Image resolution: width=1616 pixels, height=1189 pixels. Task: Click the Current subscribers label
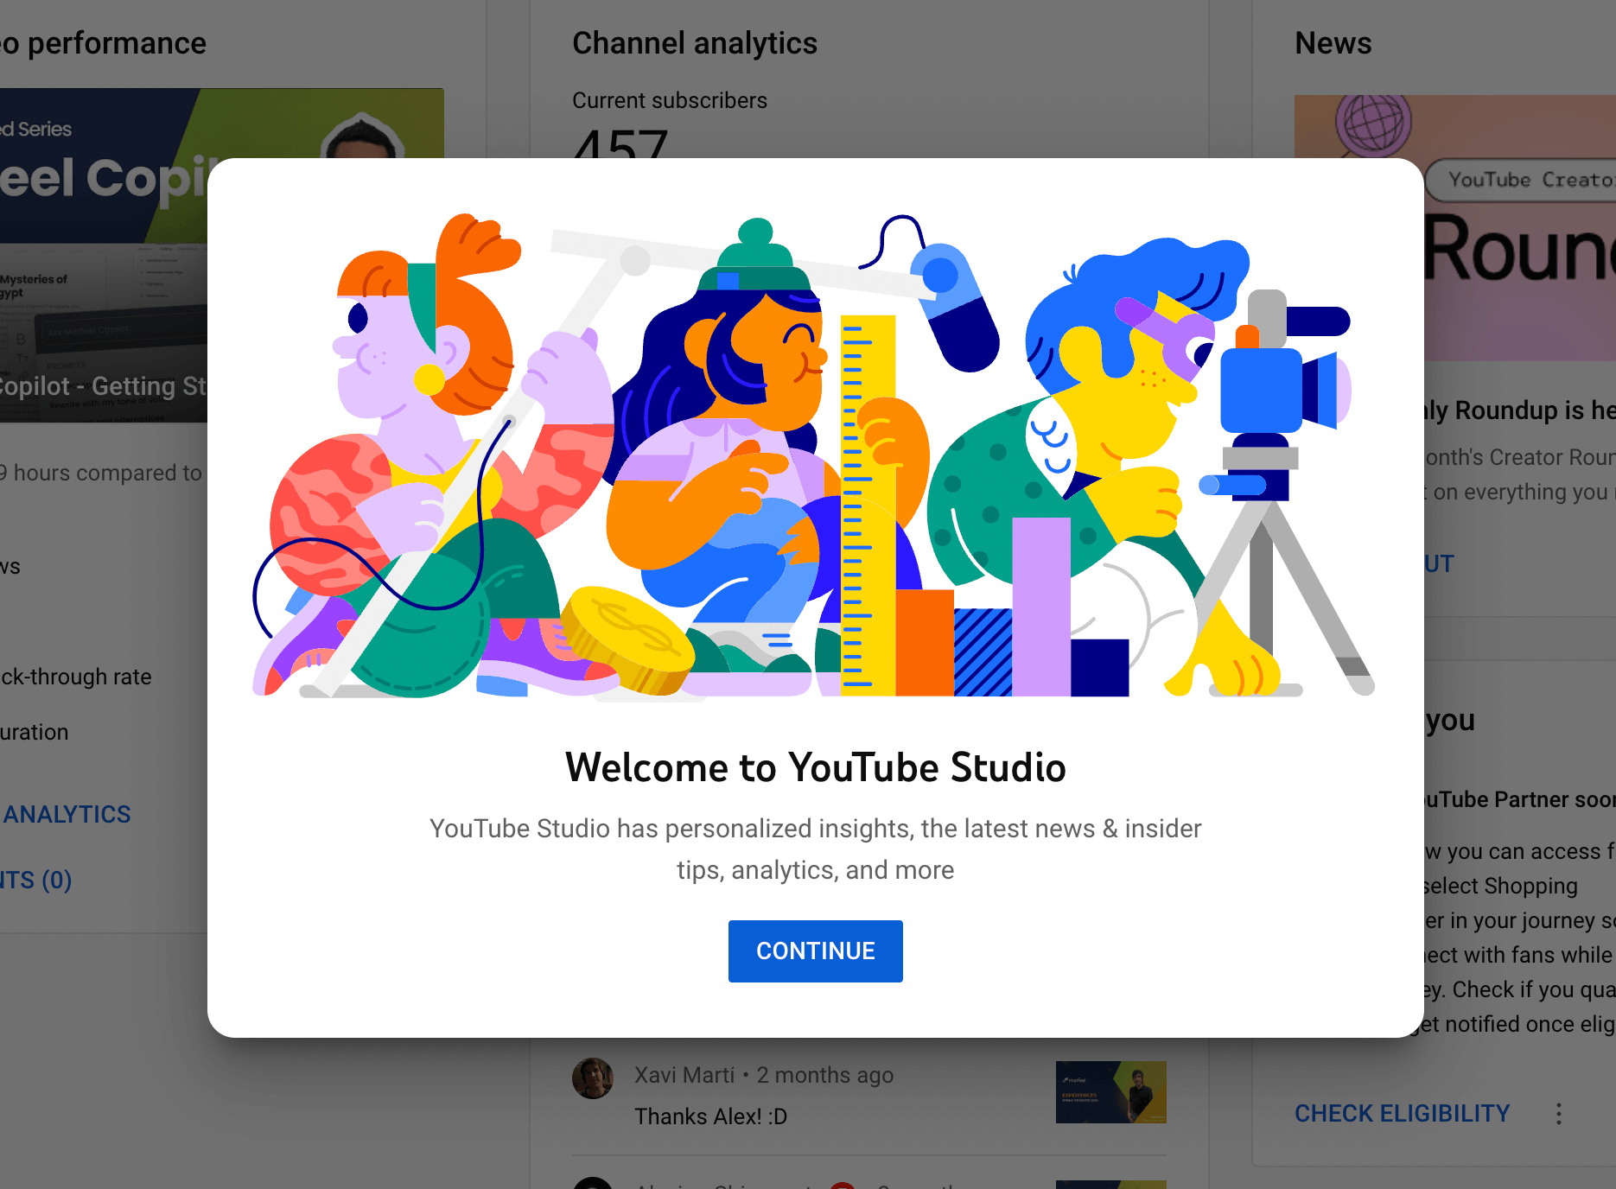(669, 100)
